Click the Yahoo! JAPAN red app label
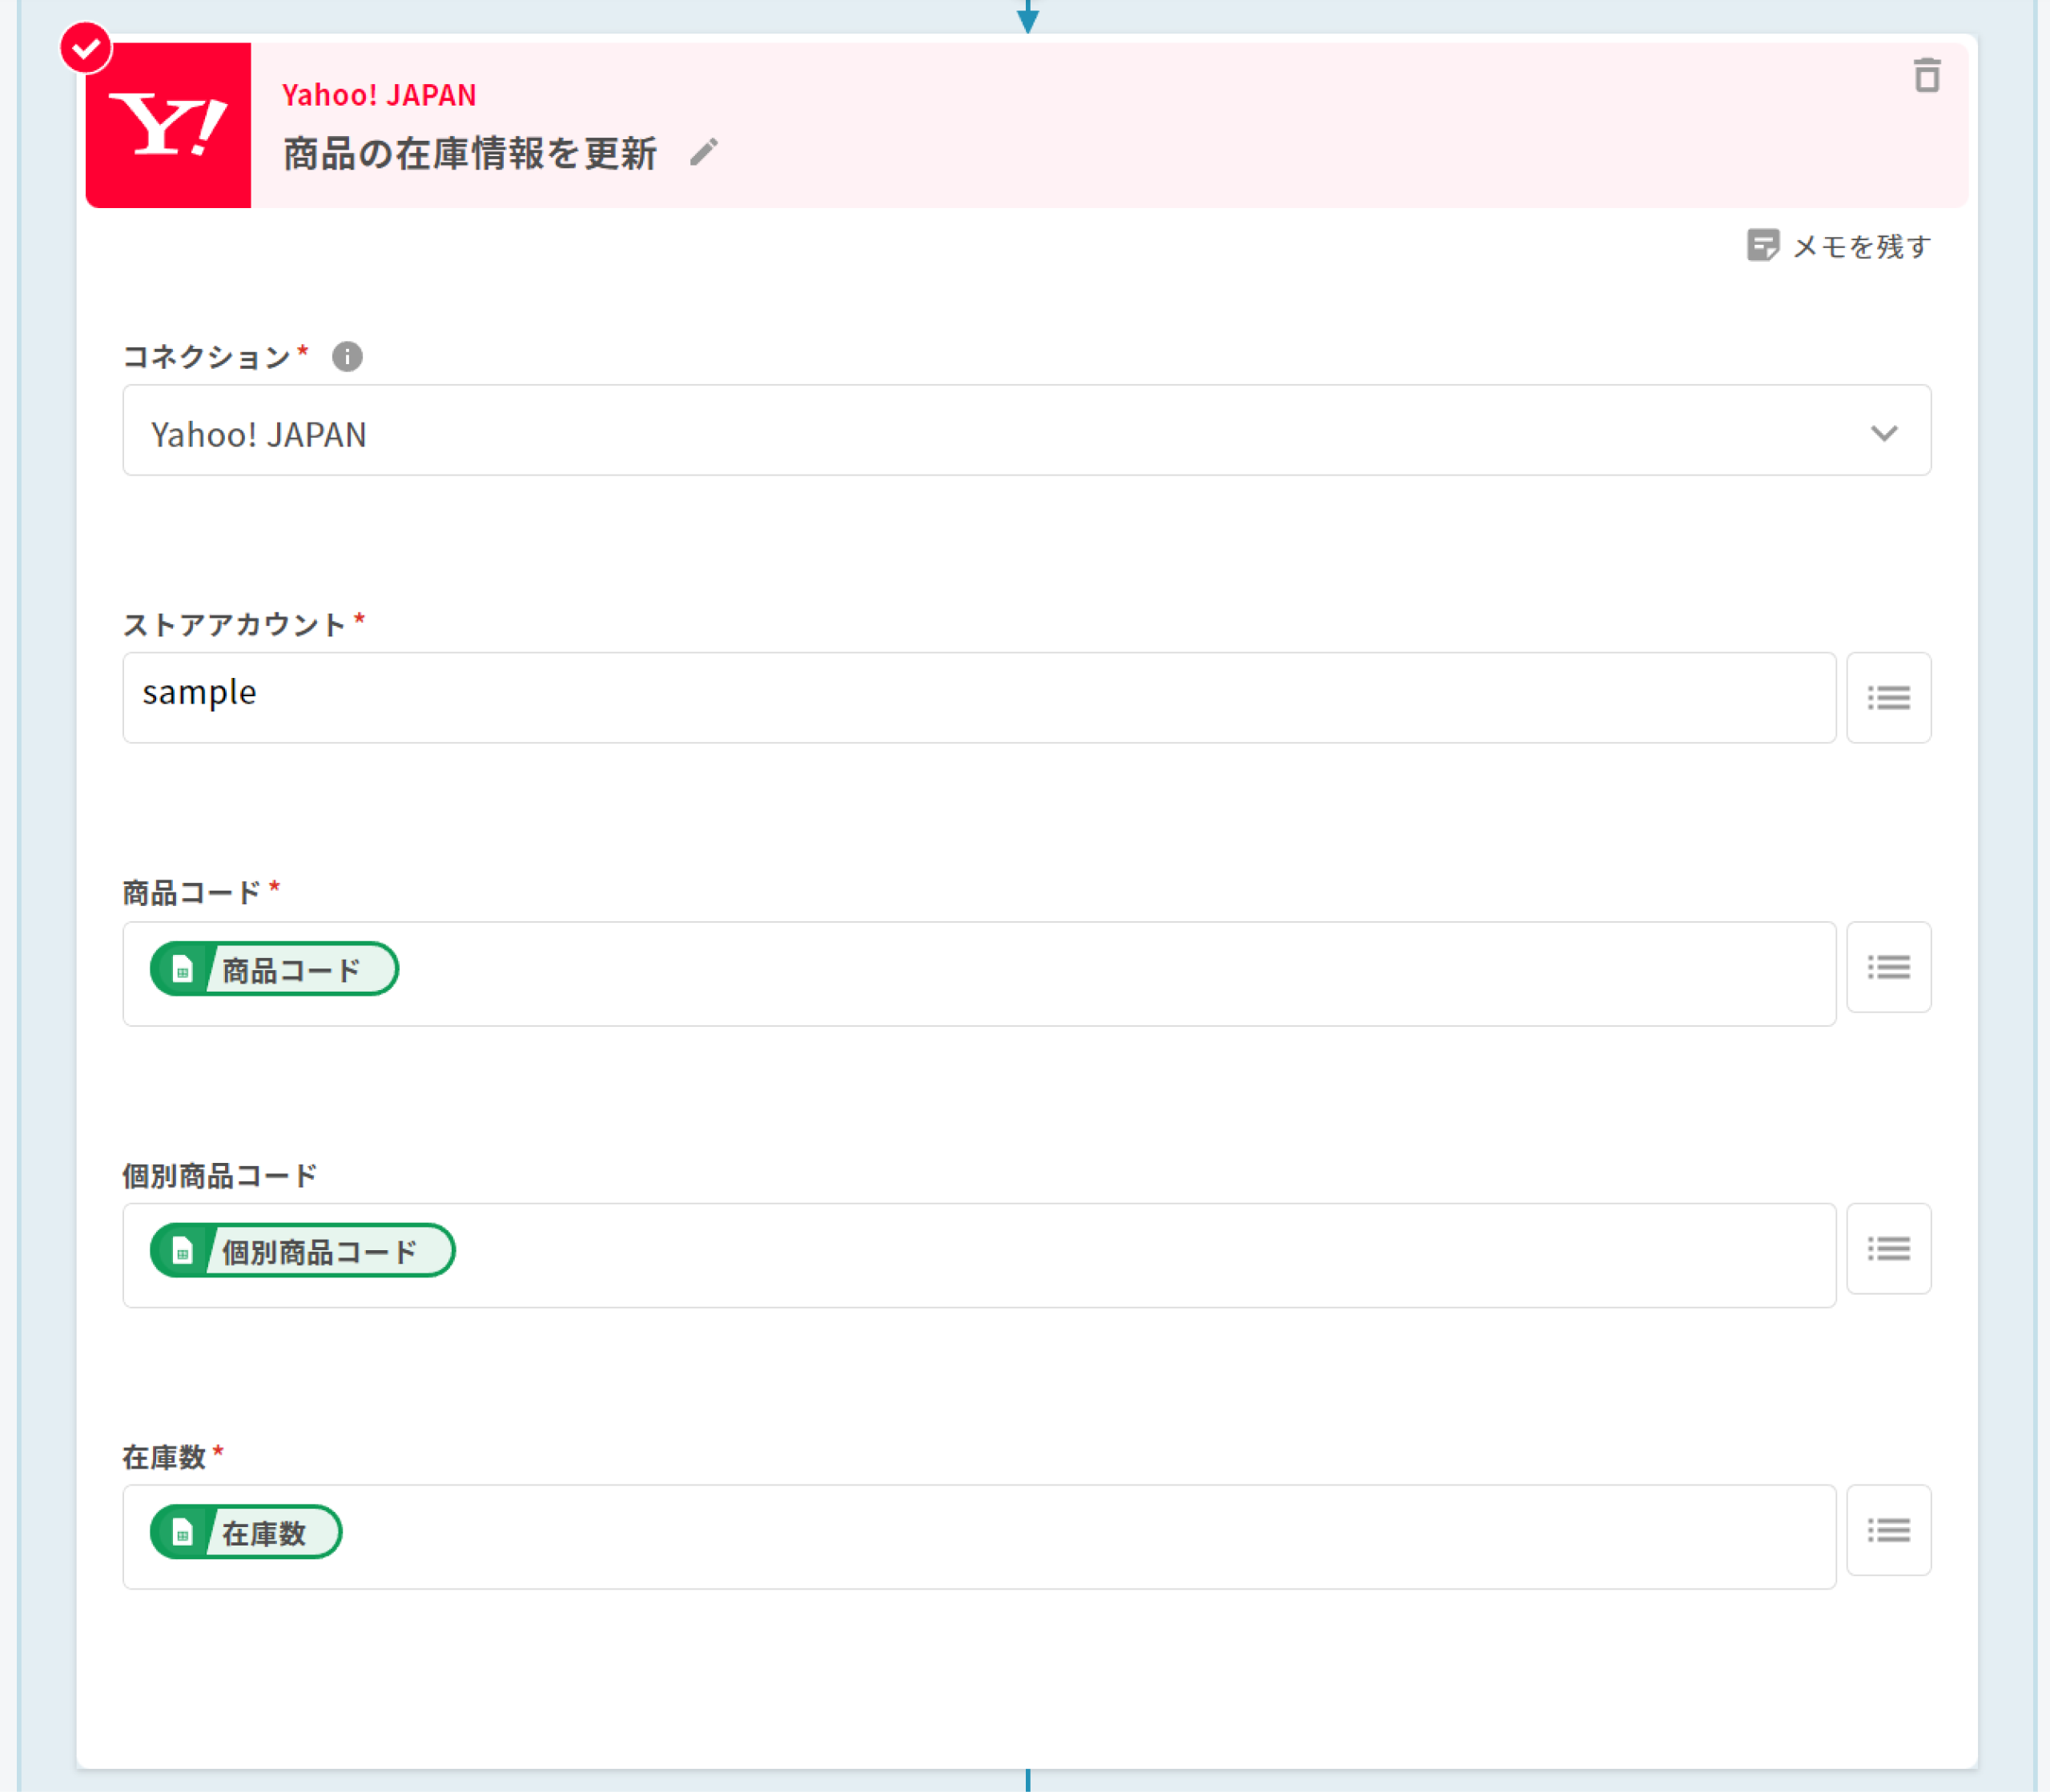 (x=380, y=95)
